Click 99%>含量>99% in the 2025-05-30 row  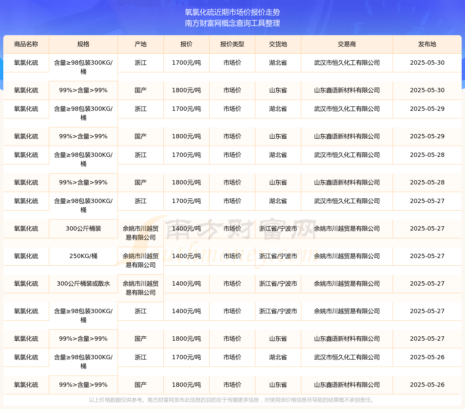pos(83,90)
